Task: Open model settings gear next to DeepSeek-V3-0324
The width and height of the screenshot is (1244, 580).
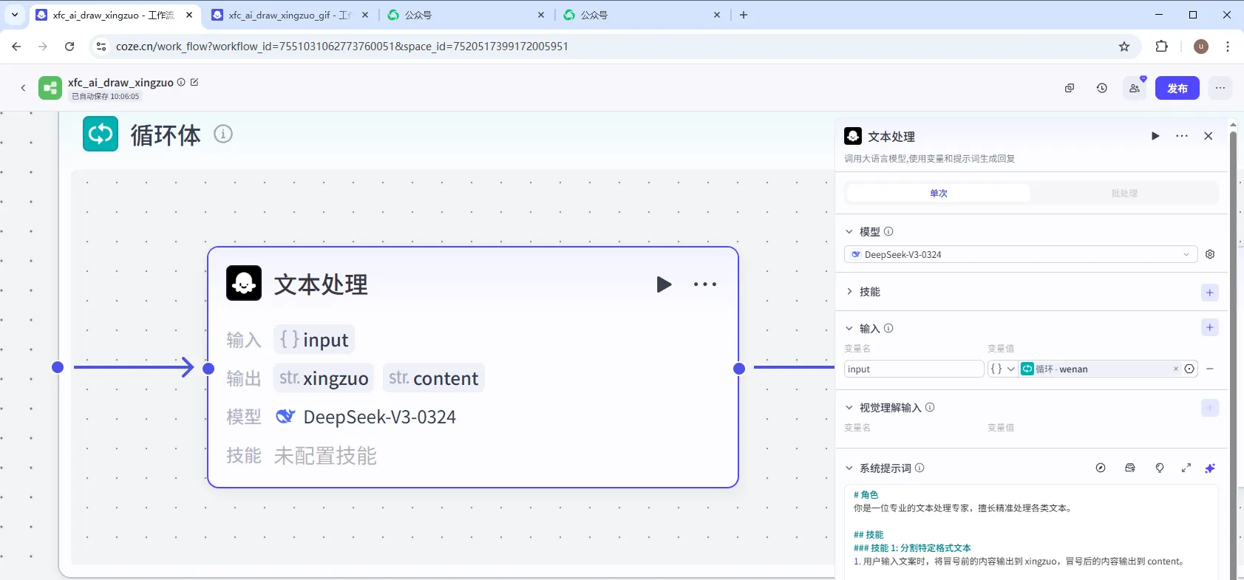Action: pyautogui.click(x=1210, y=254)
